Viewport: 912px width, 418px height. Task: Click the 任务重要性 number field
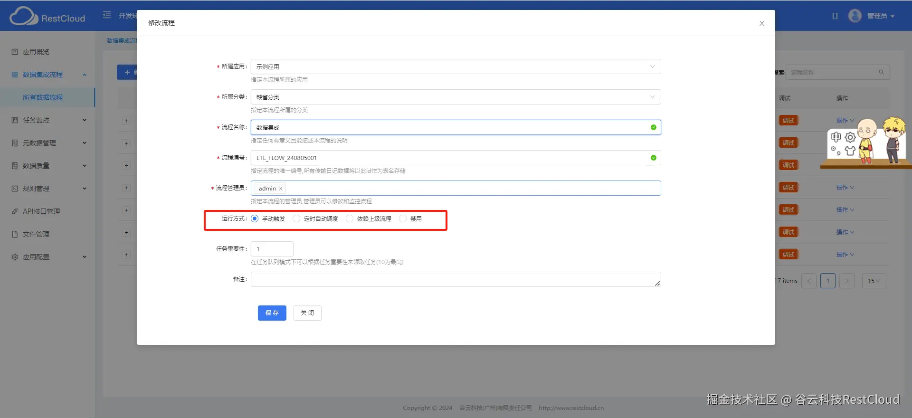coord(272,249)
